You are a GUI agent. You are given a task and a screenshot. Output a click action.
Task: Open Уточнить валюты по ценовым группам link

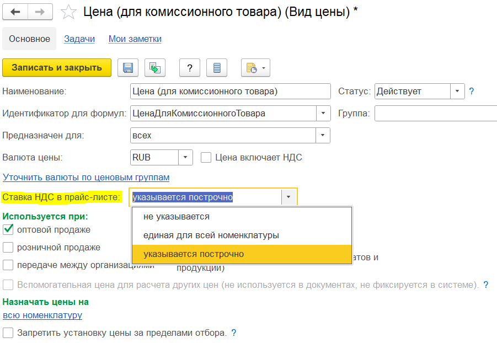coord(86,177)
